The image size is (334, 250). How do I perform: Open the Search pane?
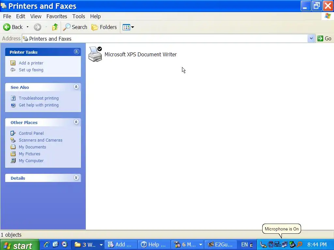(75, 27)
